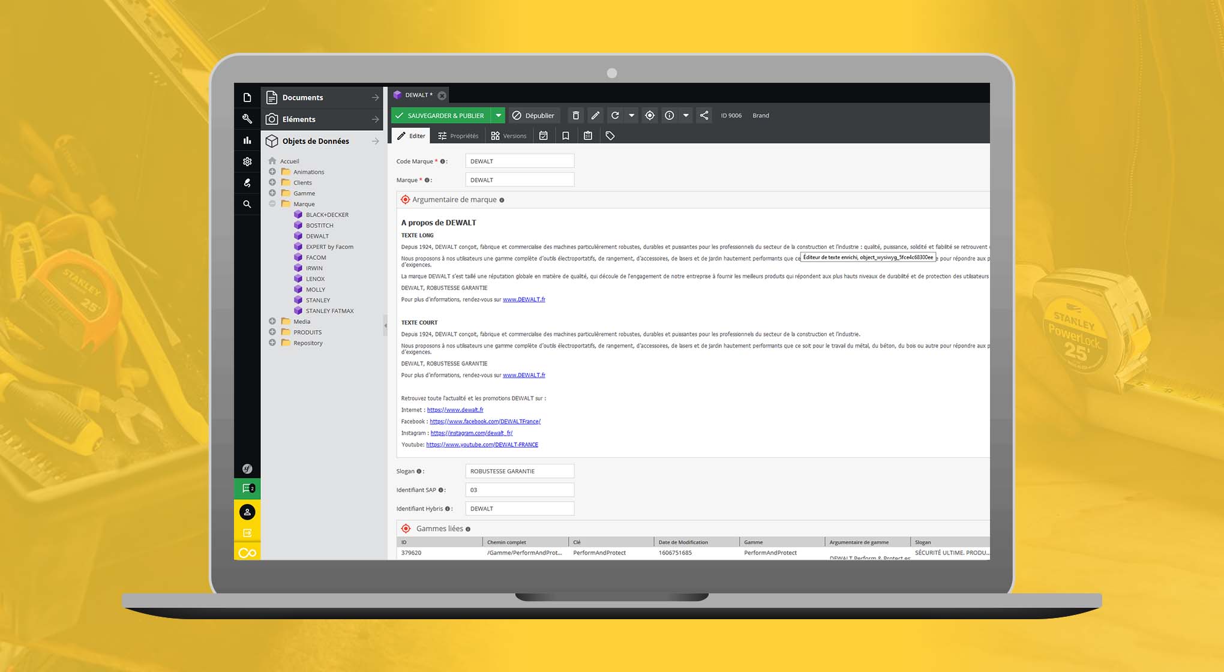Screen dimensions: 1224x672
Task: Click the Symfony profiler icon in the sidebar
Action: click(x=247, y=469)
